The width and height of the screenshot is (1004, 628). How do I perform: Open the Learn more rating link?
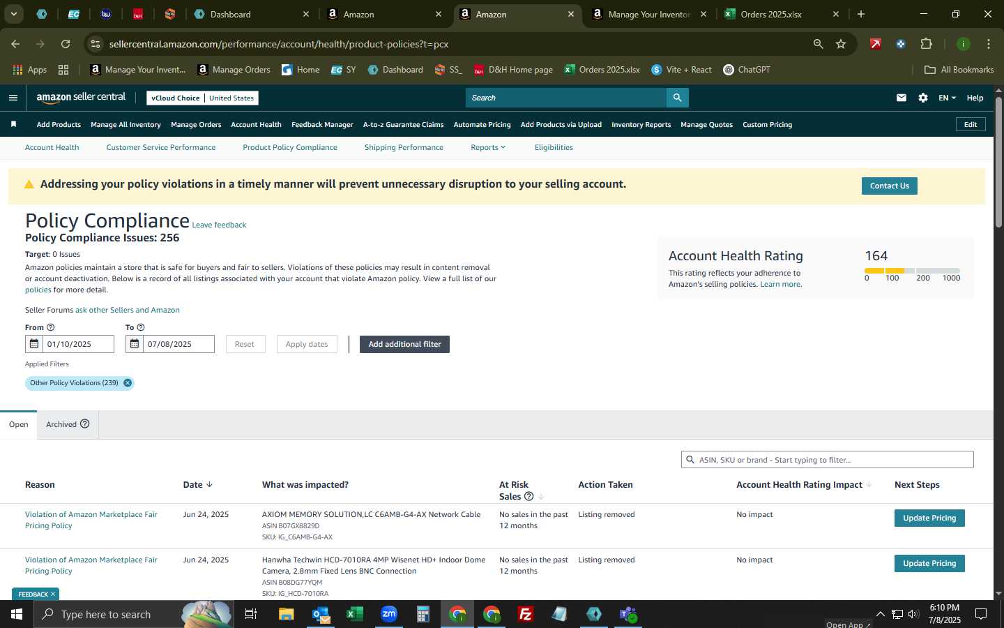pyautogui.click(x=781, y=284)
